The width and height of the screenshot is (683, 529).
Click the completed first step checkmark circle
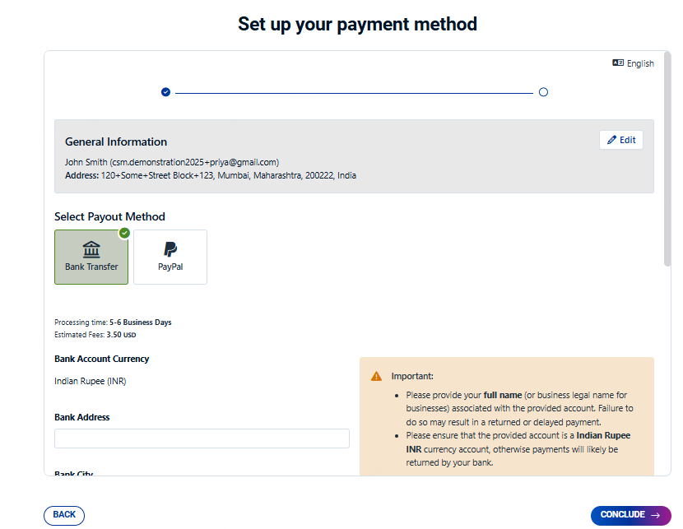coord(165,92)
